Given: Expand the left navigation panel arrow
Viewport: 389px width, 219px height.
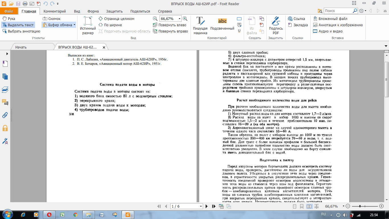Looking at the screenshot, I should point(7,53).
